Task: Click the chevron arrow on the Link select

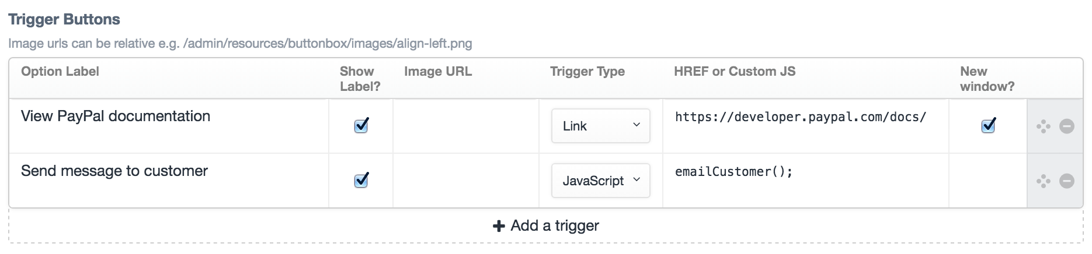Action: (x=637, y=125)
